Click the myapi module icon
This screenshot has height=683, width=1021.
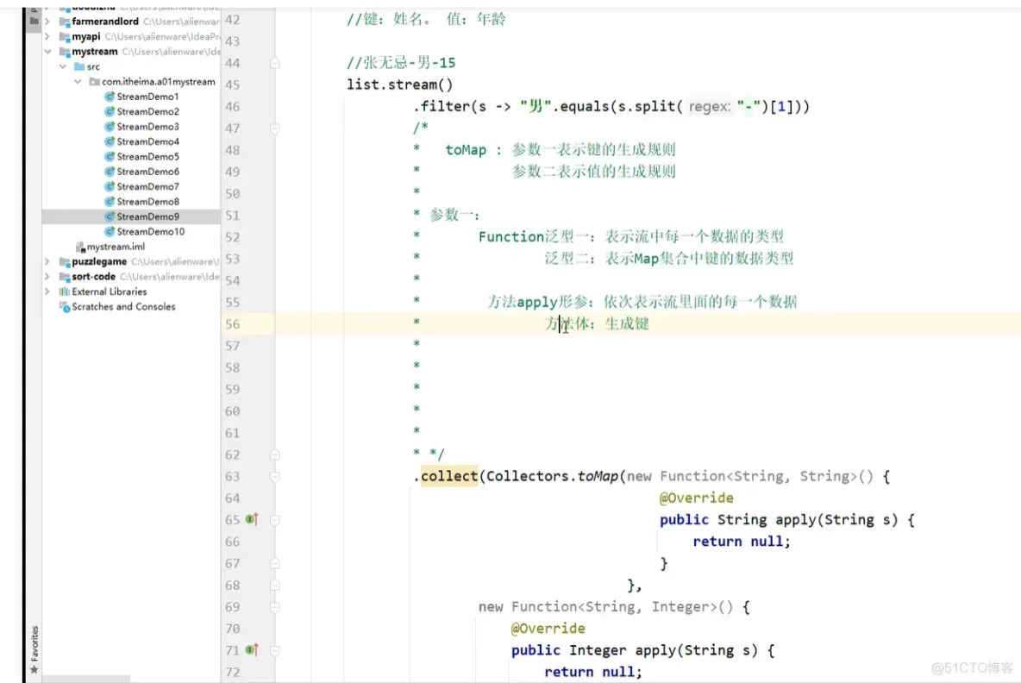tap(65, 36)
